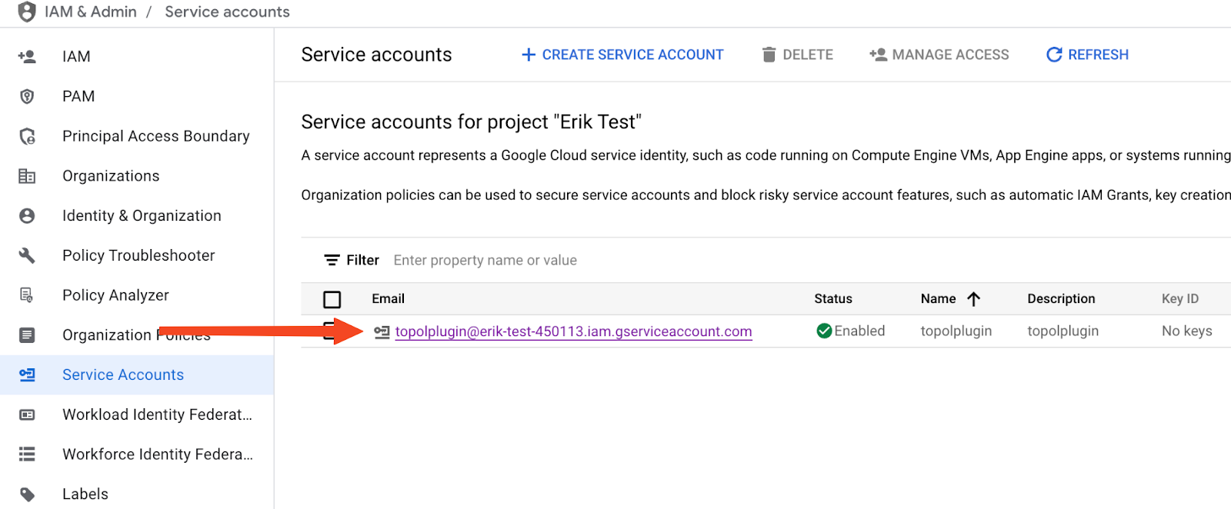Image resolution: width=1231 pixels, height=509 pixels.
Task: Open IAM in the sidebar
Action: point(76,56)
